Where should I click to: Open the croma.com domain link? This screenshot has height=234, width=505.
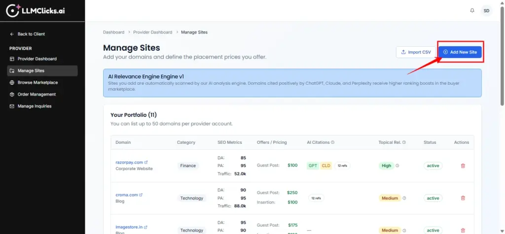(x=125, y=195)
